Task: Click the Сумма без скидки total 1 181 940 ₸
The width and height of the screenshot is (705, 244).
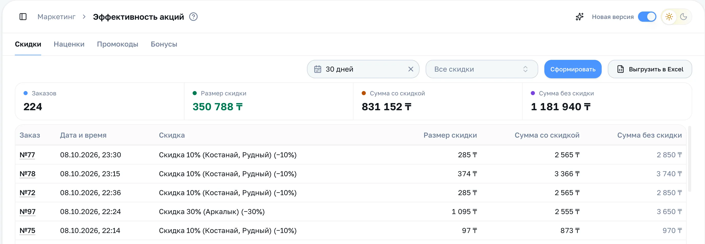Action: click(x=560, y=107)
